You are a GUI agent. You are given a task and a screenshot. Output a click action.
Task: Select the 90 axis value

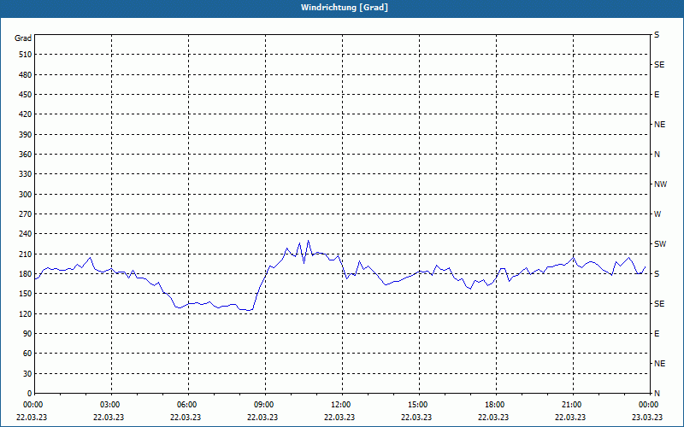click(27, 334)
